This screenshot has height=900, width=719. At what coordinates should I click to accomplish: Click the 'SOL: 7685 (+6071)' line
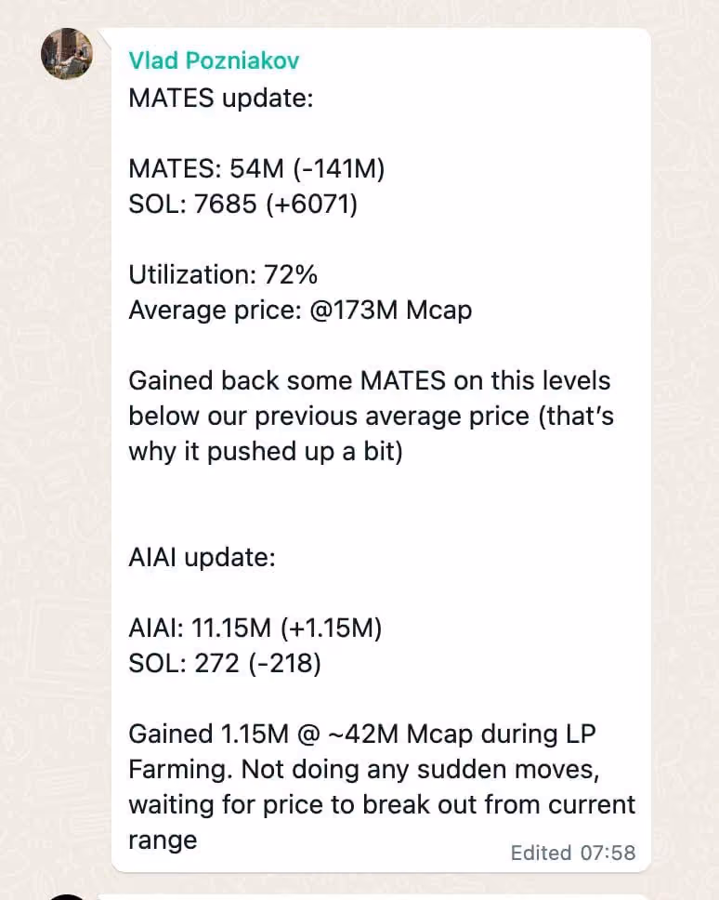click(x=243, y=204)
